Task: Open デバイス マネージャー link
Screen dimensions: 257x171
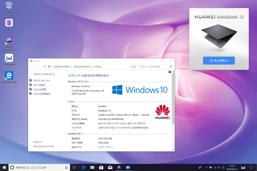Action: click(x=42, y=81)
